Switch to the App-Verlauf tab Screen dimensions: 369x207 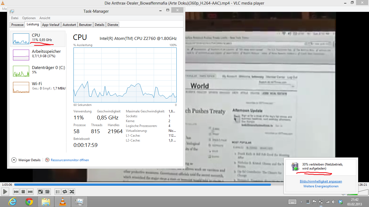point(51,25)
